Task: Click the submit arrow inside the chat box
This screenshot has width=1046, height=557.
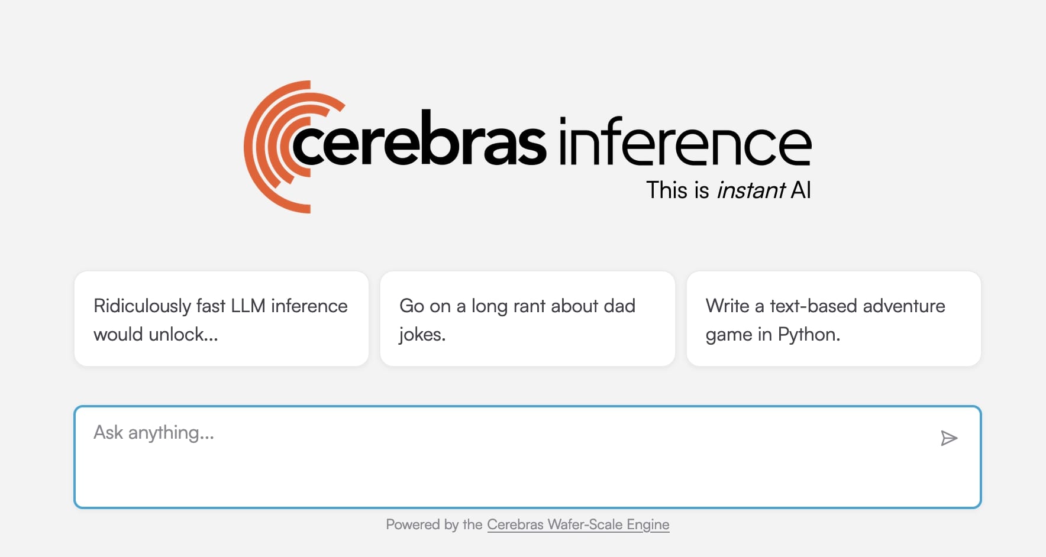Action: (x=950, y=438)
